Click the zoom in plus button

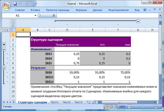(x=156, y=107)
